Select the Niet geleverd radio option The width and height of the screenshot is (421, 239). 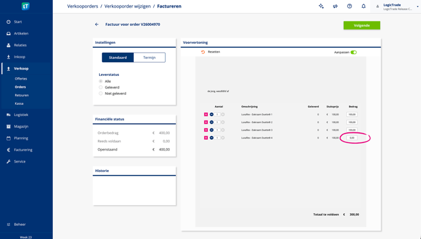pyautogui.click(x=101, y=93)
